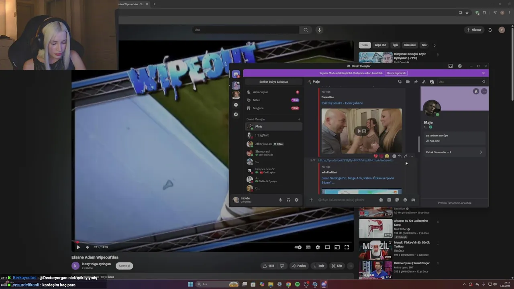Viewport: 514px width, 289px height.
Task: Like the video with 15 B likes
Action: coord(269,266)
